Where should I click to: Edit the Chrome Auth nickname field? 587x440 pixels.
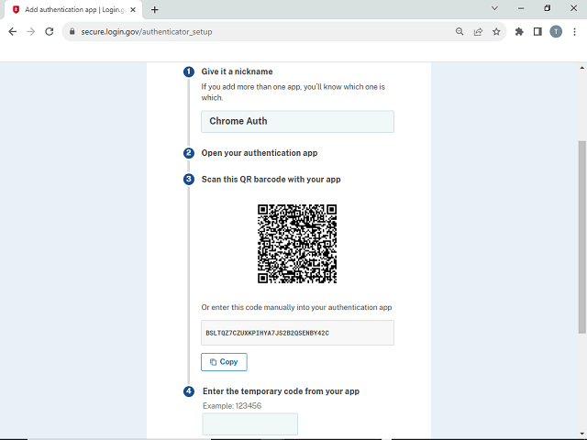pos(297,122)
